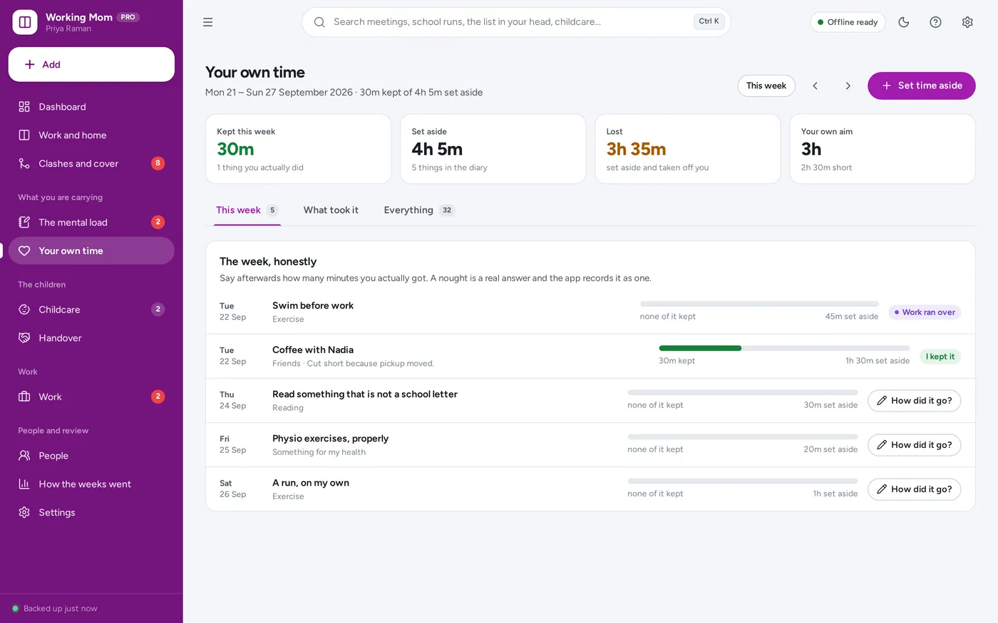
Task: Click '1h 30m set aside' on Coffee row
Action: [878, 361]
